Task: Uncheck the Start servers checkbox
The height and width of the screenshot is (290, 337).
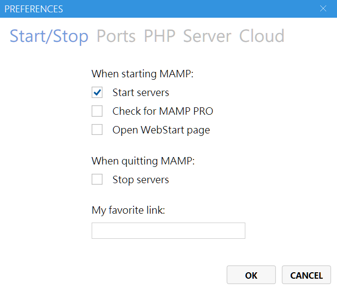Action: 97,93
